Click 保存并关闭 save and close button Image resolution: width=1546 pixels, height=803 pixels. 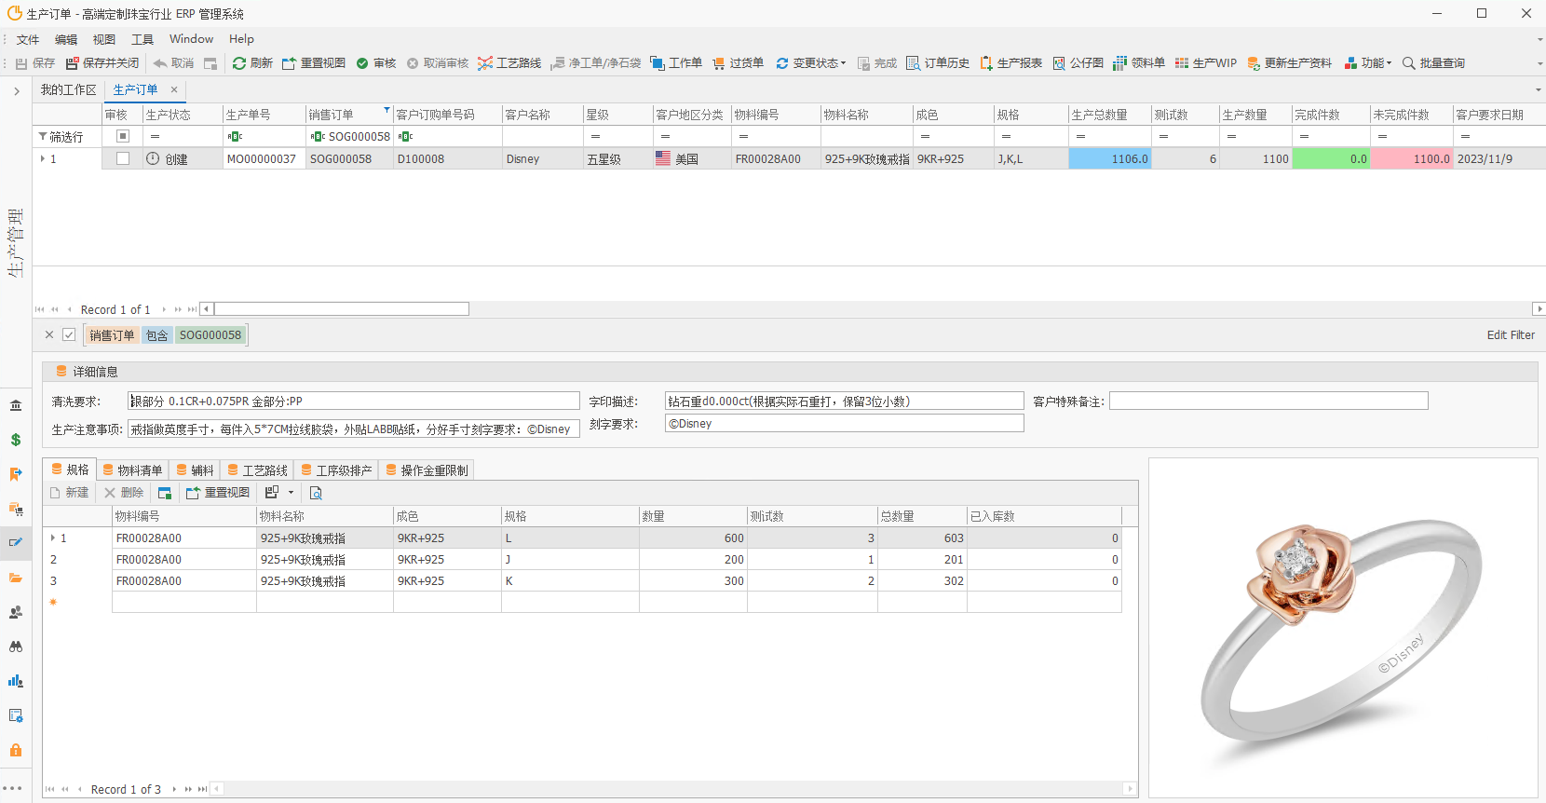[102, 63]
